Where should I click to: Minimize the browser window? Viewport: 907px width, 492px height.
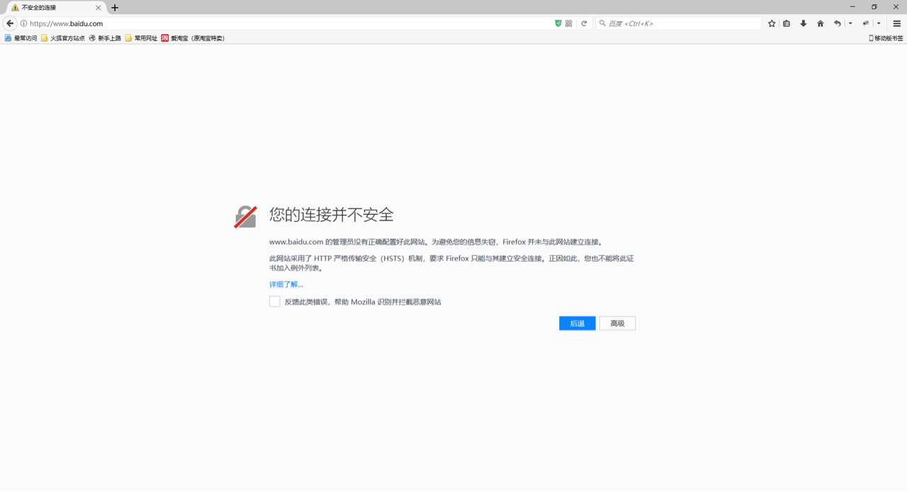pyautogui.click(x=852, y=7)
